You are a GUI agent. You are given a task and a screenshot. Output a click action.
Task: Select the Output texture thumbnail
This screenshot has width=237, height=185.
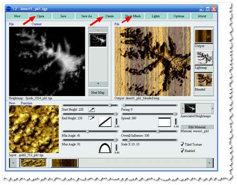tap(203, 36)
